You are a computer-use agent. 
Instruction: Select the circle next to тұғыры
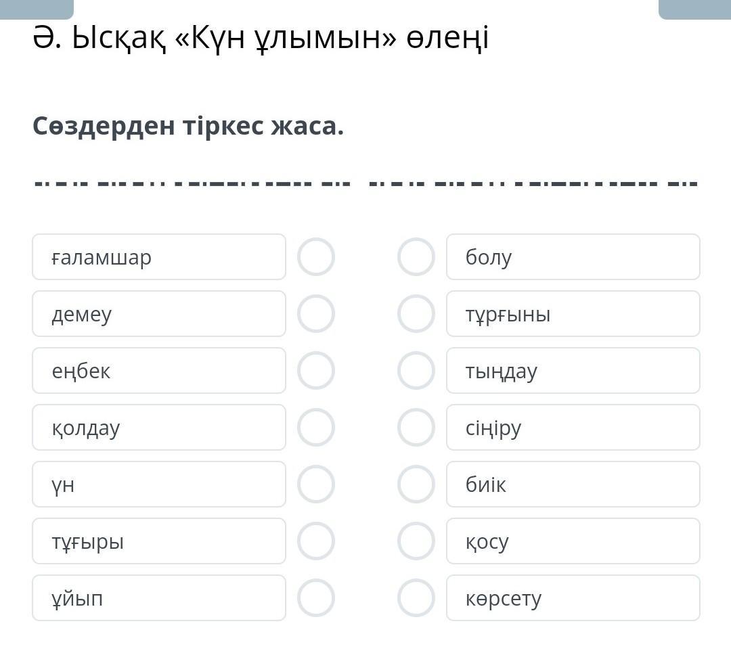[316, 541]
